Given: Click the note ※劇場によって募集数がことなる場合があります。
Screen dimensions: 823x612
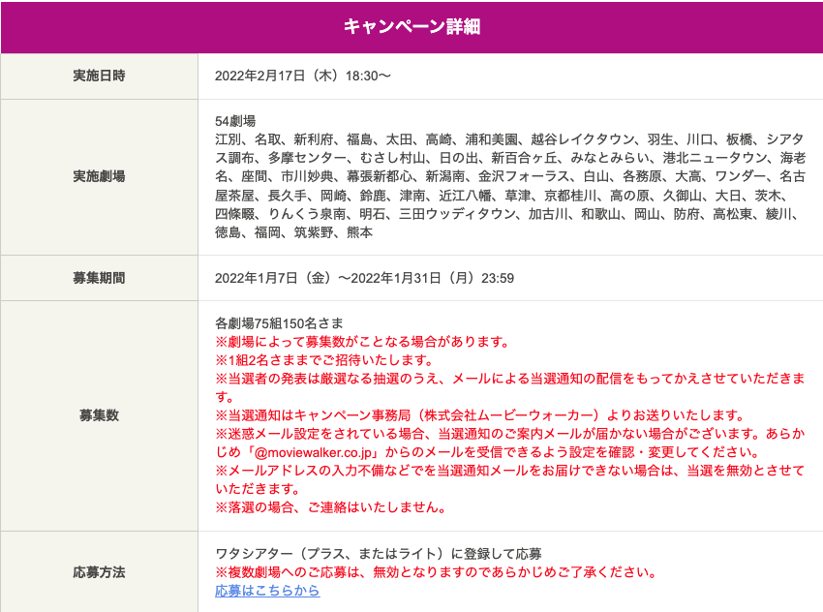Looking at the screenshot, I should pos(363,342).
